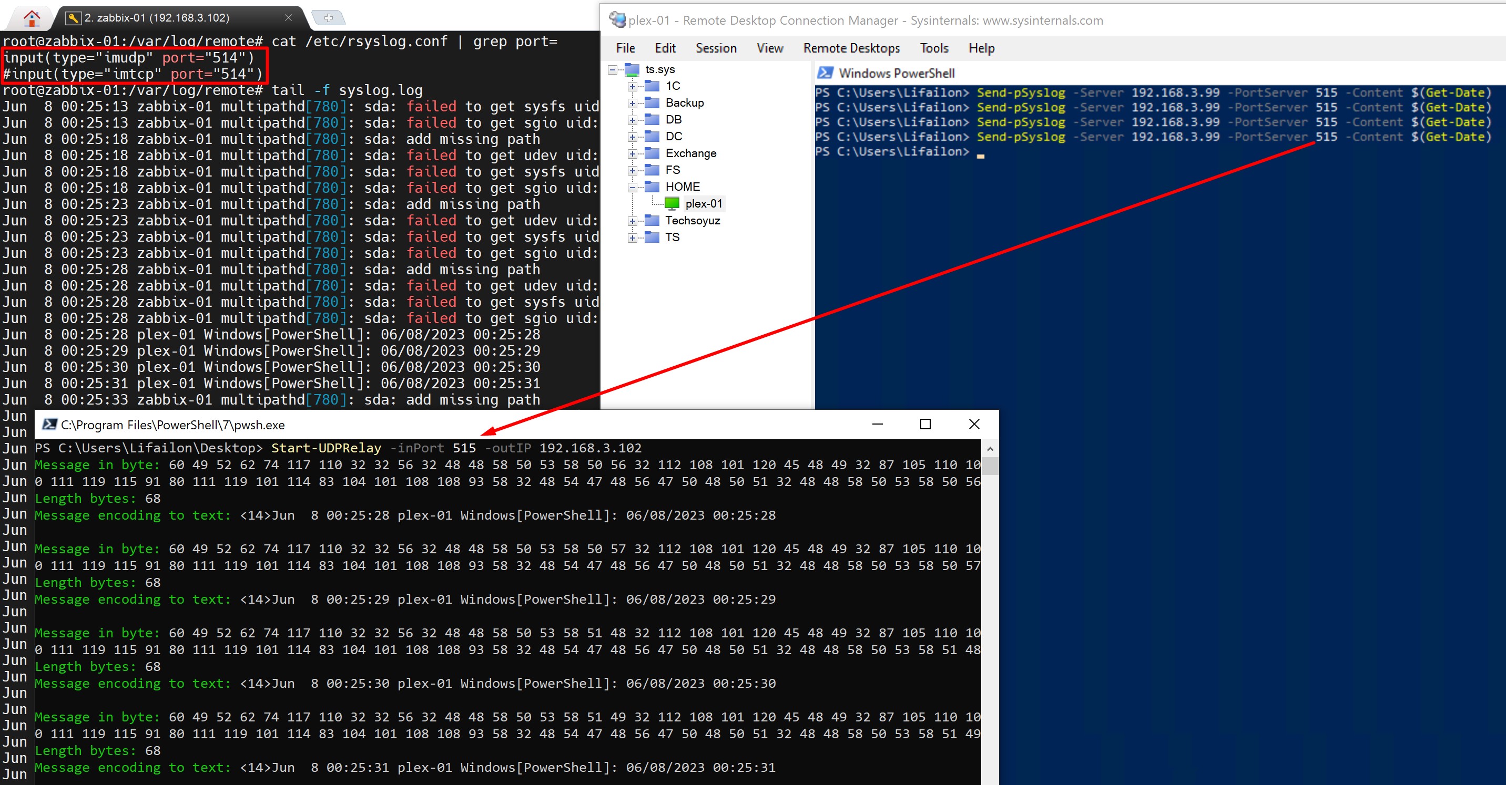Collapse the ts.sys root tree node
Viewport: 1506px width, 785px height.
pos(613,69)
